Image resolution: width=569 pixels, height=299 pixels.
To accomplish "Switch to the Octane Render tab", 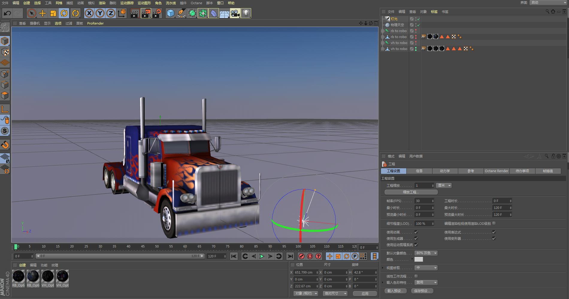I will coord(497,171).
